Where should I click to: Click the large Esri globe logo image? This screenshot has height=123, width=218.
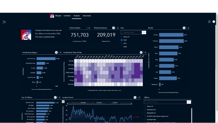tap(26, 35)
